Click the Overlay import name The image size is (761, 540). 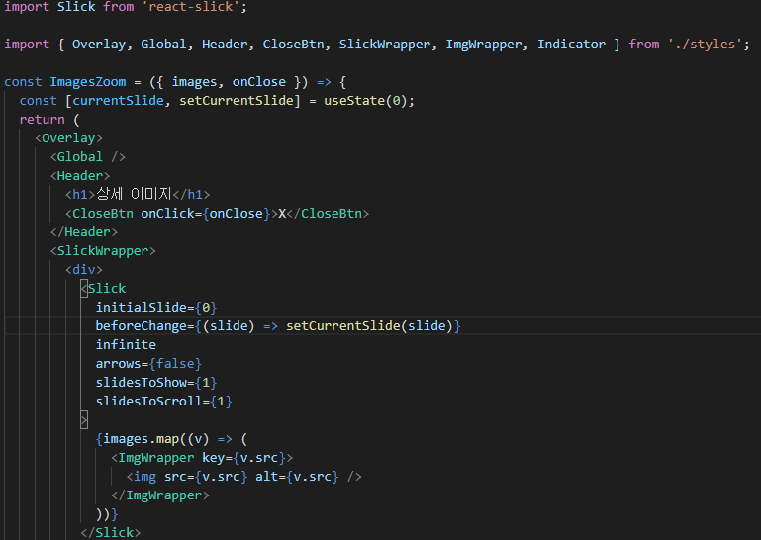(99, 45)
